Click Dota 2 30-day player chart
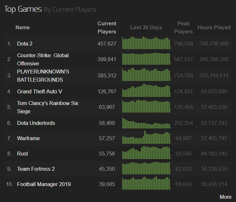The height and width of the screenshot is (202, 236). click(146, 43)
